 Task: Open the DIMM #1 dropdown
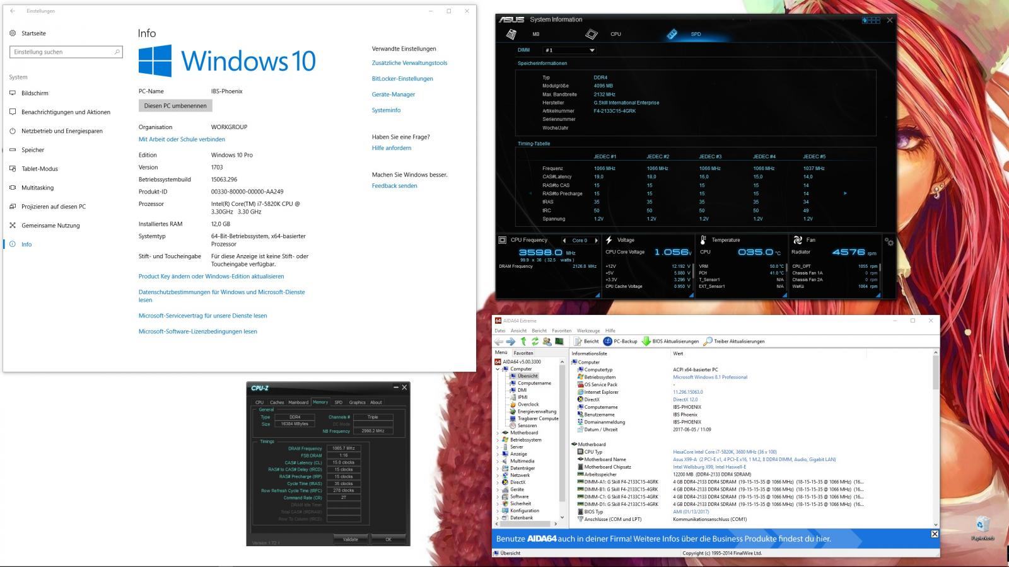569,50
